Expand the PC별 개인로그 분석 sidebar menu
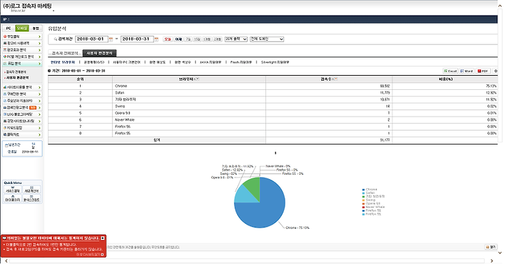This screenshot has width=505, height=264. tap(22, 57)
